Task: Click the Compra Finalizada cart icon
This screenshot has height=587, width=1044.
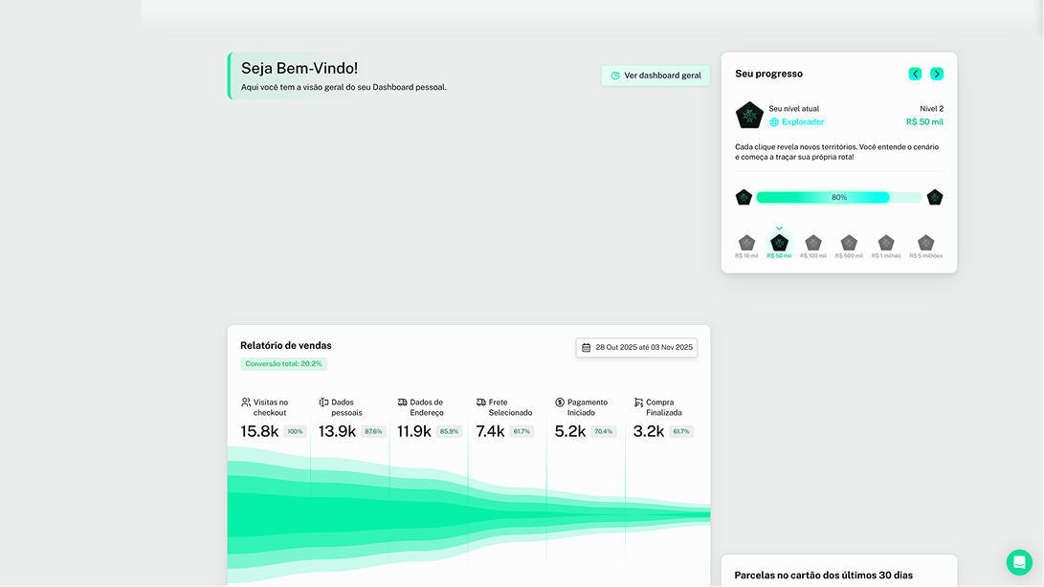Action: [x=636, y=402]
